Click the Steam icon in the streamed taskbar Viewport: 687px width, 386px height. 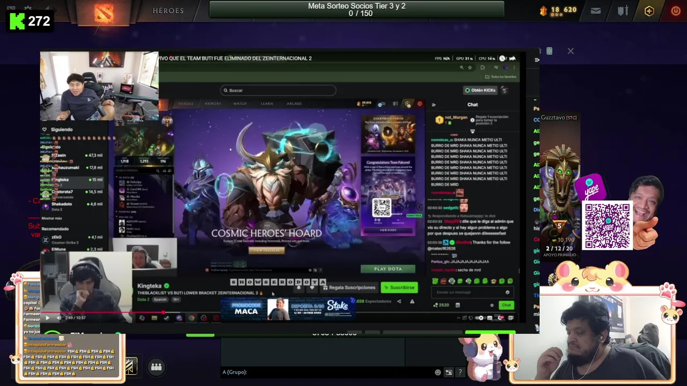[x=166, y=318]
